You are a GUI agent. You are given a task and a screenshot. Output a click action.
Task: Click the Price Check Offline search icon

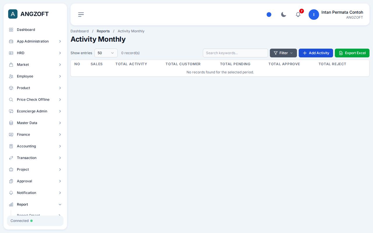(11, 100)
